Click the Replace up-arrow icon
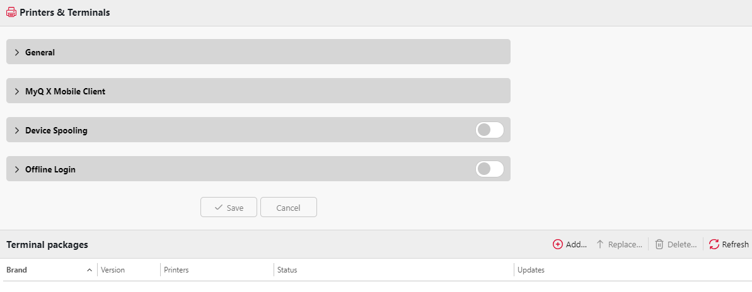Image resolution: width=752 pixels, height=292 pixels. pos(600,244)
